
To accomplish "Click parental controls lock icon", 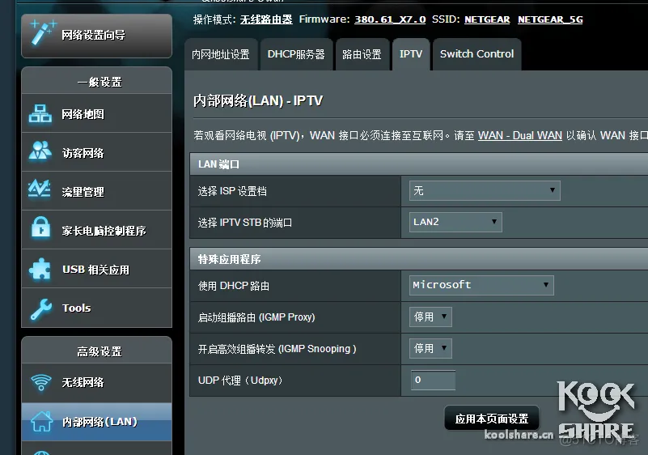I will point(40,230).
